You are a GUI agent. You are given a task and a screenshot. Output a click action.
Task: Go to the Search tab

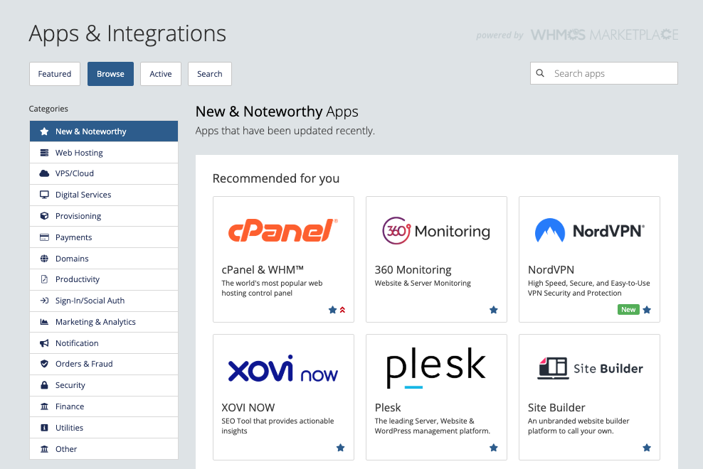(210, 74)
